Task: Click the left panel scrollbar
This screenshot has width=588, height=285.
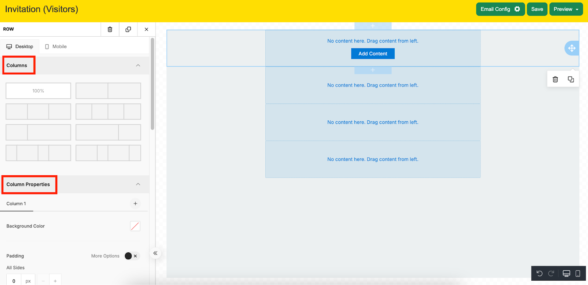Action: [x=153, y=84]
